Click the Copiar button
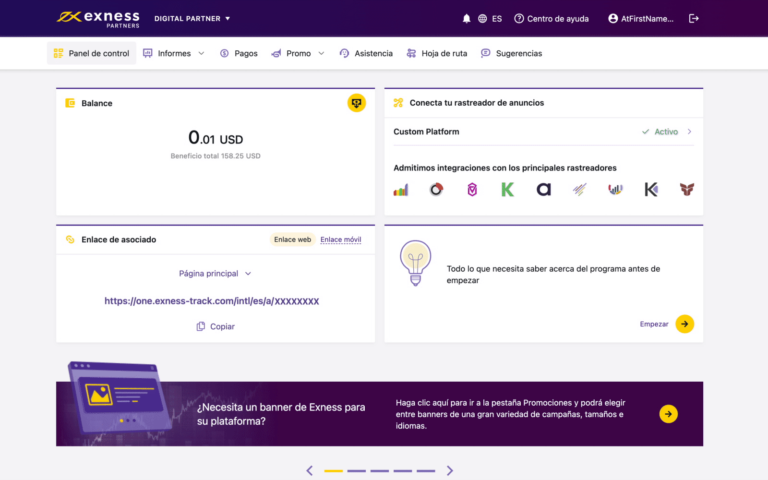The height and width of the screenshot is (480, 768). [x=216, y=326]
